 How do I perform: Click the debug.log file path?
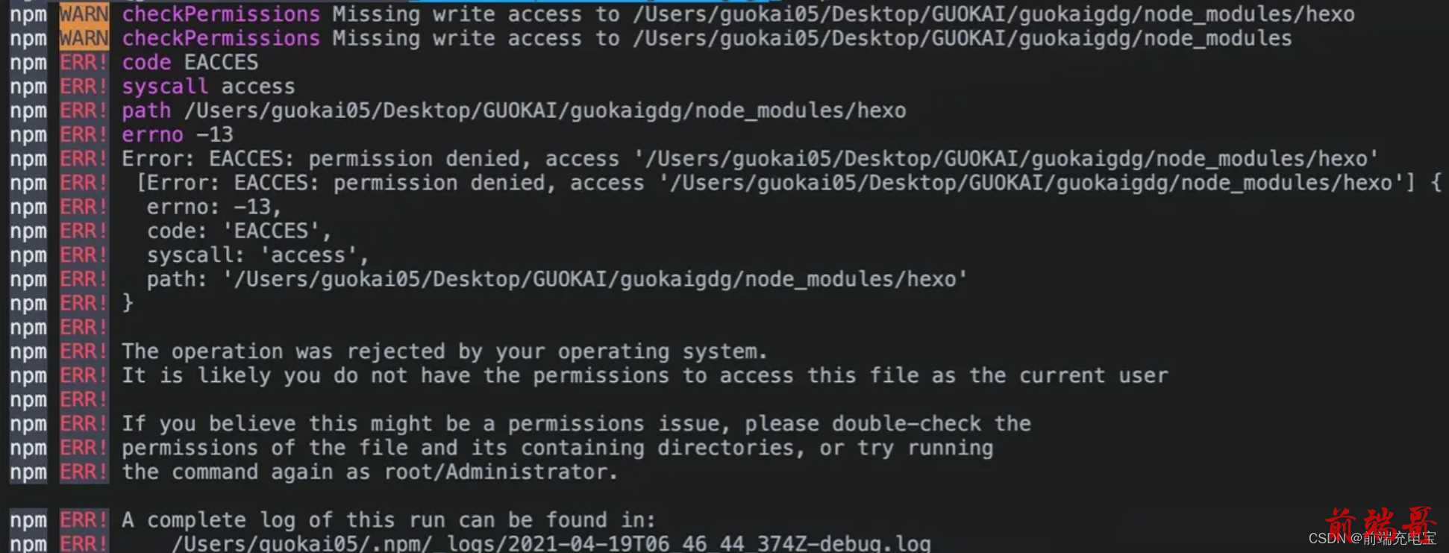coord(551,543)
